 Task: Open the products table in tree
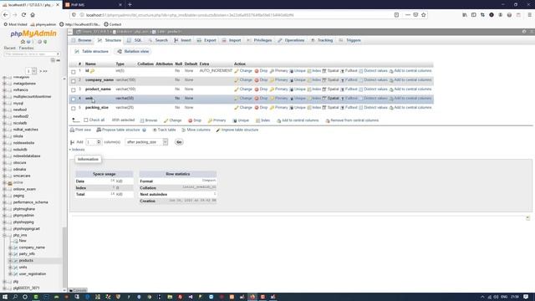tap(26, 261)
